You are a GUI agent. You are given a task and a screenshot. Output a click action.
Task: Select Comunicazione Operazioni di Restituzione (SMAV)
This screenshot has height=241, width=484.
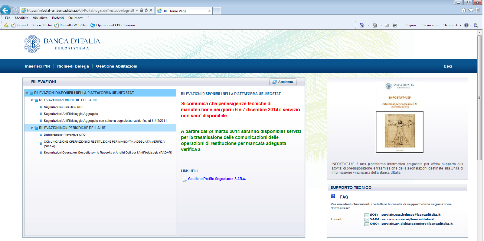[x=104, y=144]
